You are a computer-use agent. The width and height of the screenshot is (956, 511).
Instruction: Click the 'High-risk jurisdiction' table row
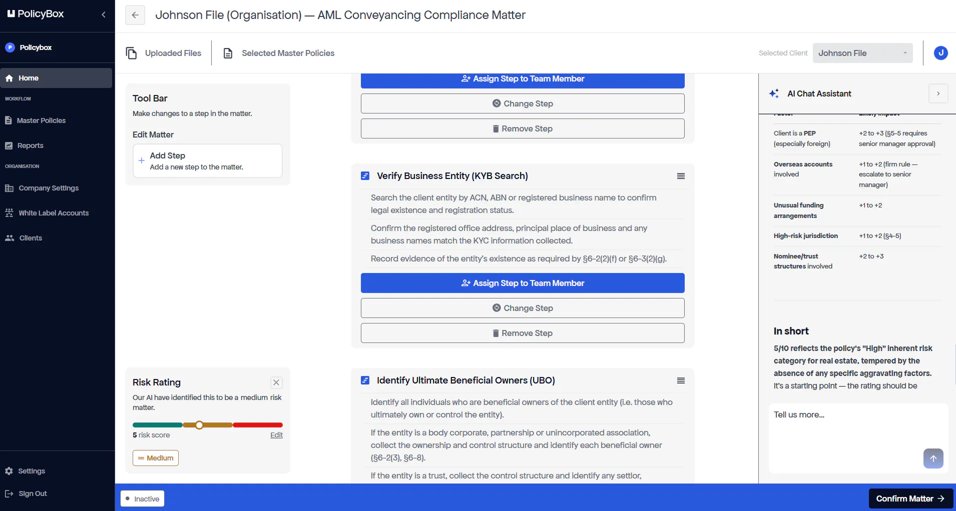tap(857, 236)
